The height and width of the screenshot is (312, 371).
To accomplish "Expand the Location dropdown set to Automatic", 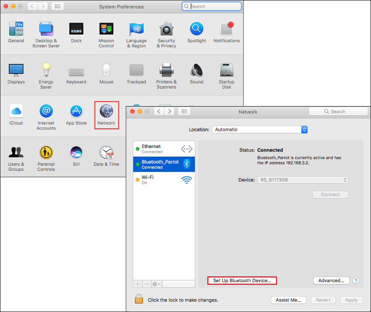I will pyautogui.click(x=260, y=130).
